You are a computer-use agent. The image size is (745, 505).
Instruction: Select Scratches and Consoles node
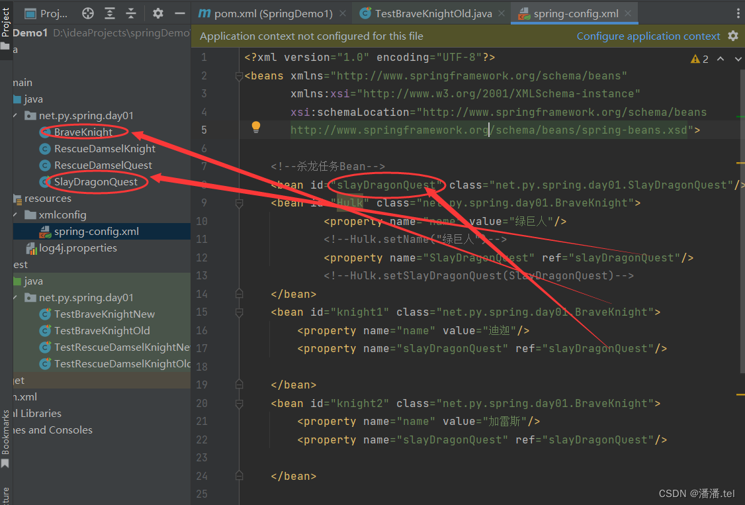(x=53, y=430)
